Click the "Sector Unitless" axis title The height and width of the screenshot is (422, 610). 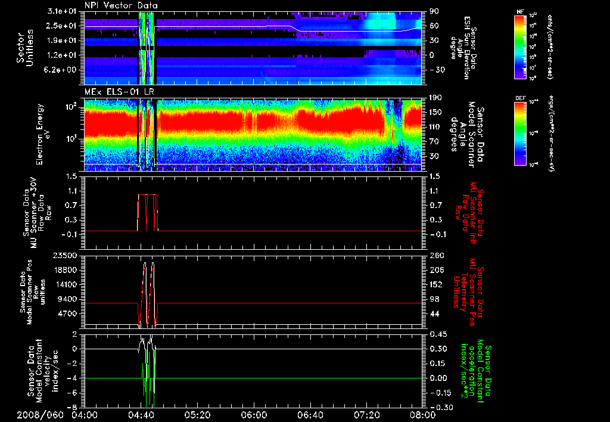click(x=25, y=48)
